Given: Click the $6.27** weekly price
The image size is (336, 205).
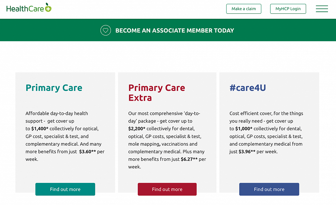Looking at the screenshot, I should pos(190,159).
